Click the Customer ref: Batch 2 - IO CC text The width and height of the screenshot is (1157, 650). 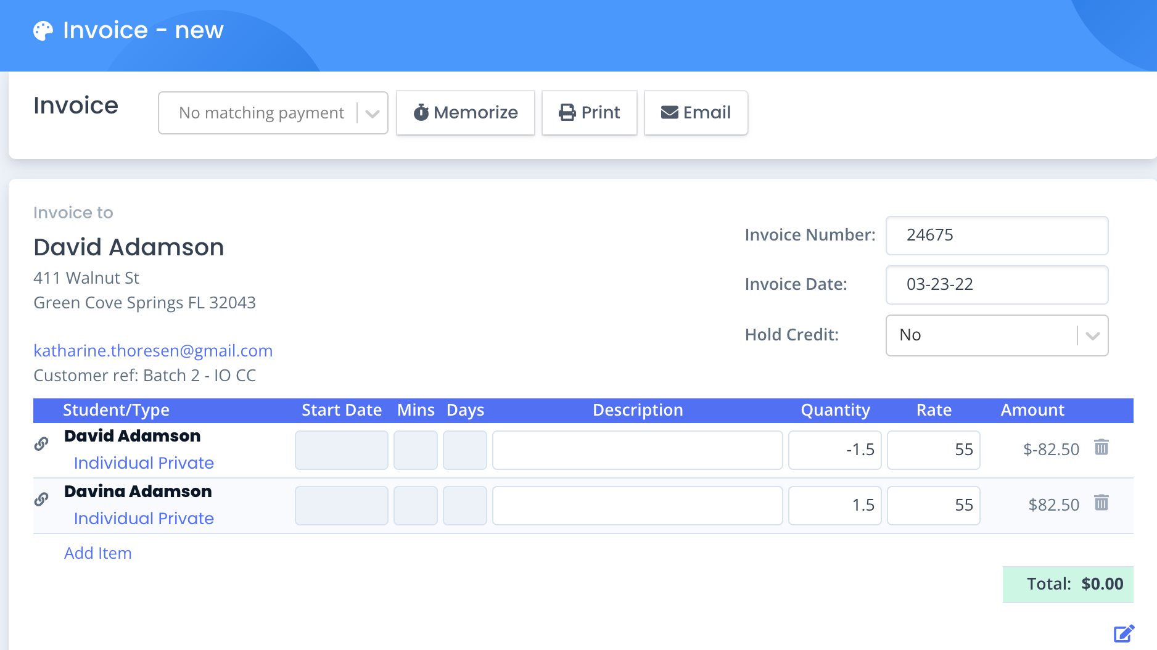(x=145, y=376)
